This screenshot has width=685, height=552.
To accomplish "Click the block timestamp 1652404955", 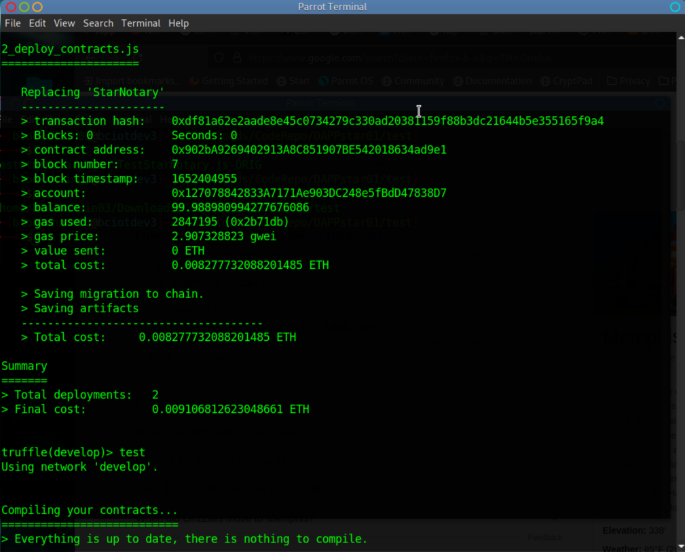I will [204, 179].
